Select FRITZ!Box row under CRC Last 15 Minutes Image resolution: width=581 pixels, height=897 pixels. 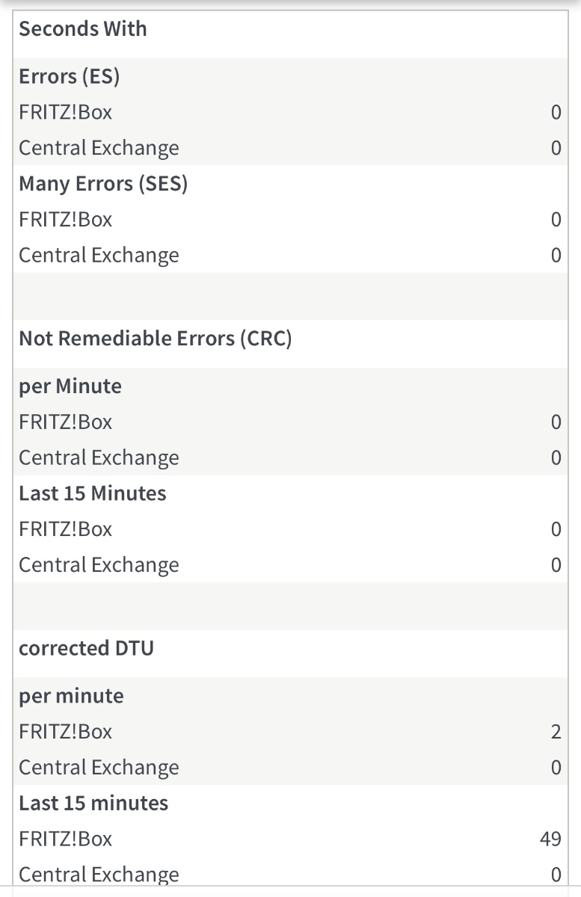(290, 529)
